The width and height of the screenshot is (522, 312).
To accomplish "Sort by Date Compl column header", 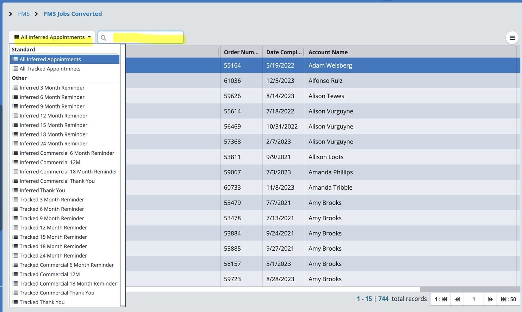I will click(284, 52).
